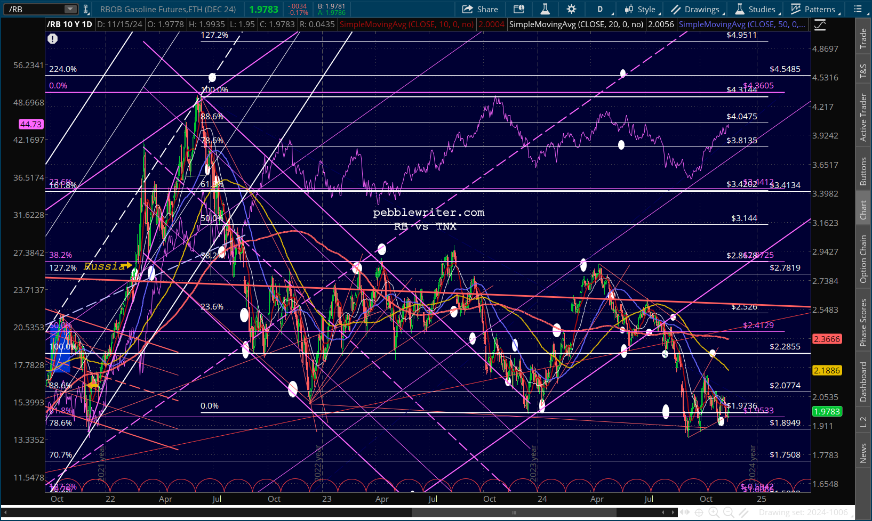Click the SimpleMovingAvg (CLOSE, 20, 0, no) label
Screen dimensions: 872x521
click(576, 25)
